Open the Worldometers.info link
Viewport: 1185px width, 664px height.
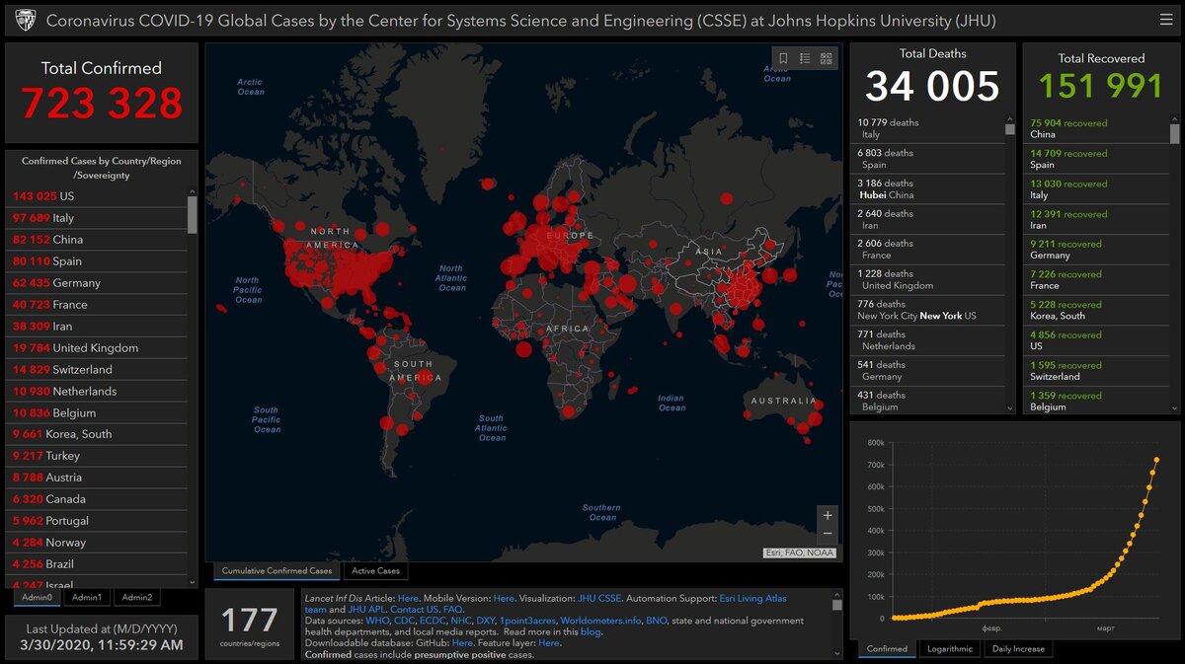[x=600, y=621]
